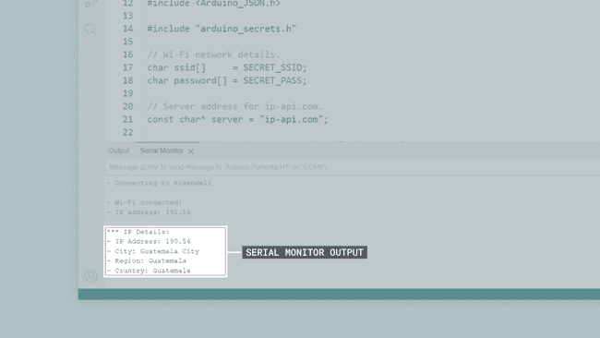Click code line 14 include arduino_secrets.h
Image resolution: width=600 pixels, height=338 pixels.
222,29
